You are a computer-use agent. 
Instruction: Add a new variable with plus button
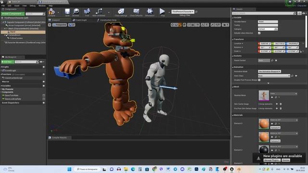(44, 86)
